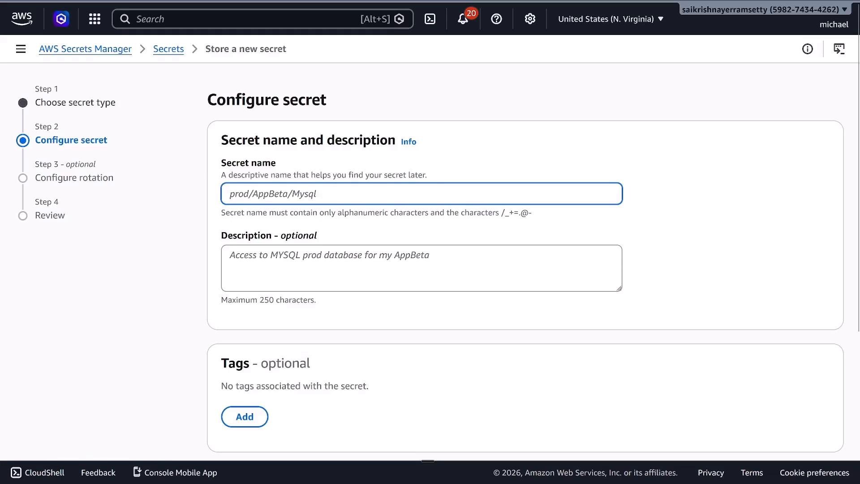Select the Configure rotation step

coord(74,178)
